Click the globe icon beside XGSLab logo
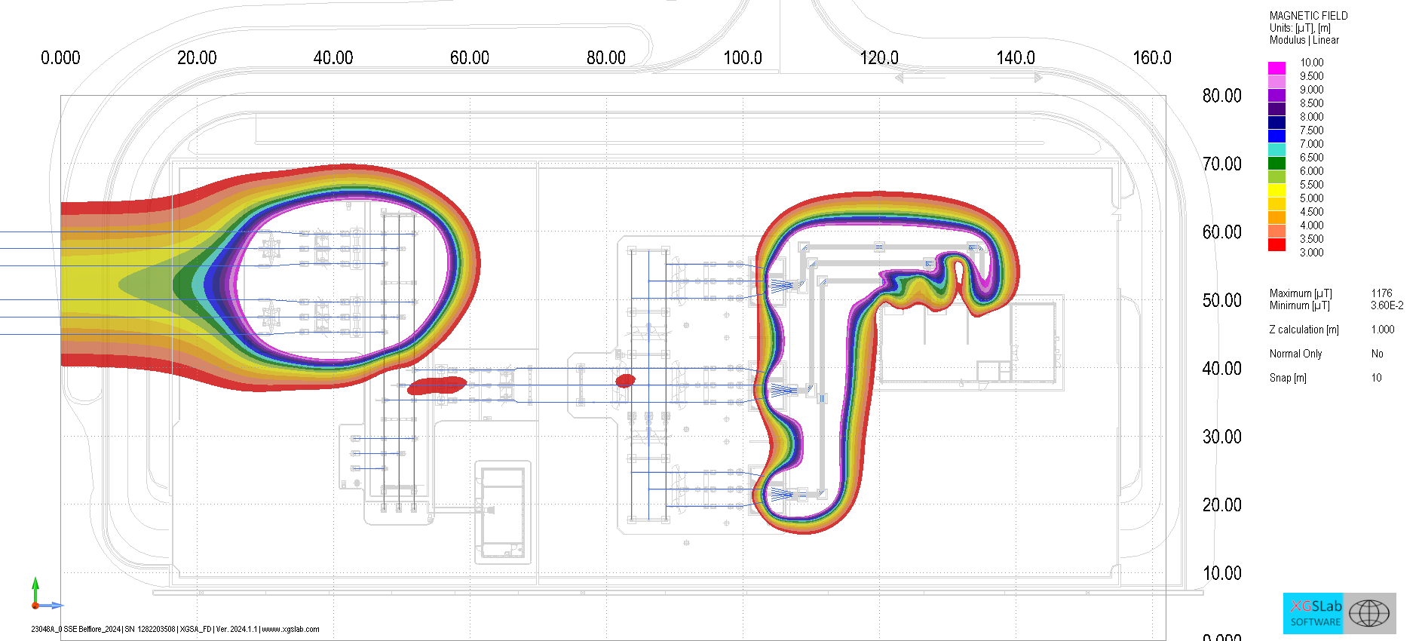This screenshot has height=641, width=1419. (1368, 613)
